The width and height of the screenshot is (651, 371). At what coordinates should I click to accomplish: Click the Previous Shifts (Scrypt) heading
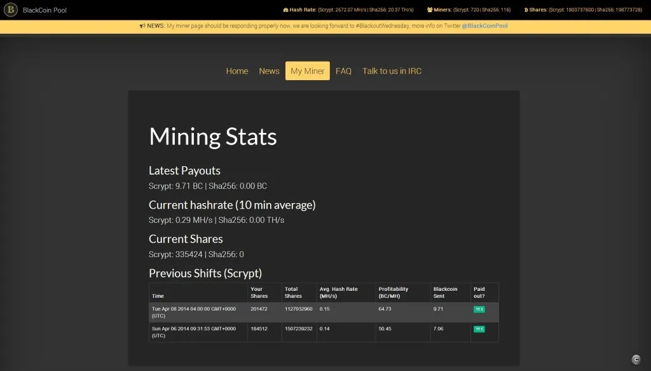(x=205, y=274)
